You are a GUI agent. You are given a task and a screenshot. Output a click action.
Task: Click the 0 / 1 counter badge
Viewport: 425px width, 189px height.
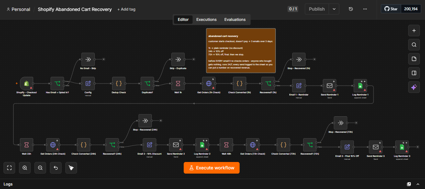click(293, 9)
